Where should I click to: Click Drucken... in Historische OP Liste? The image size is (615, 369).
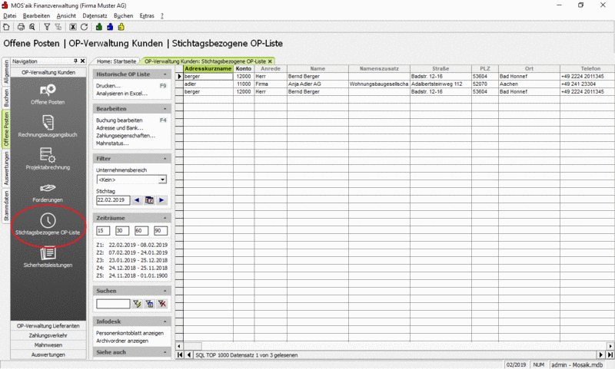(108, 86)
